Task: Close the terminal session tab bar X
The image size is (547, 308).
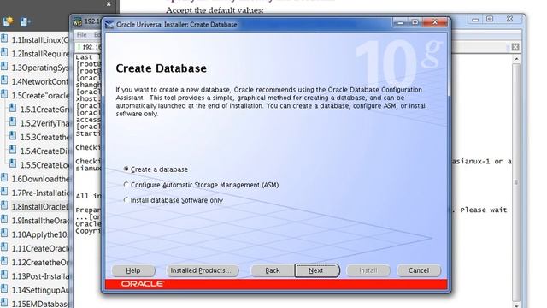Action: pos(515,47)
